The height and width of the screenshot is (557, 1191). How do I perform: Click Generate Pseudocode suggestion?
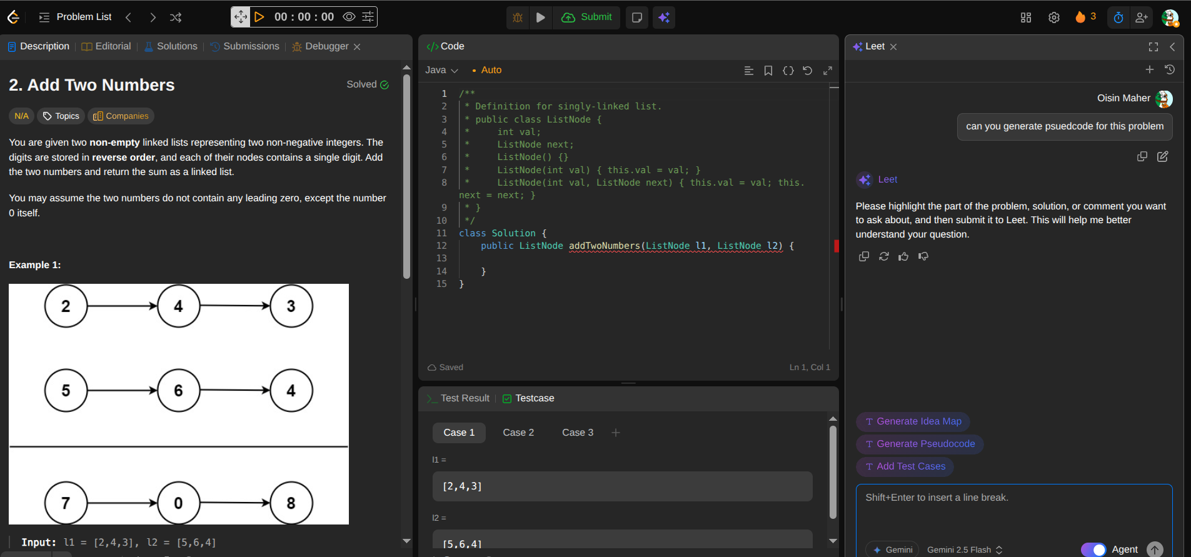pyautogui.click(x=920, y=444)
